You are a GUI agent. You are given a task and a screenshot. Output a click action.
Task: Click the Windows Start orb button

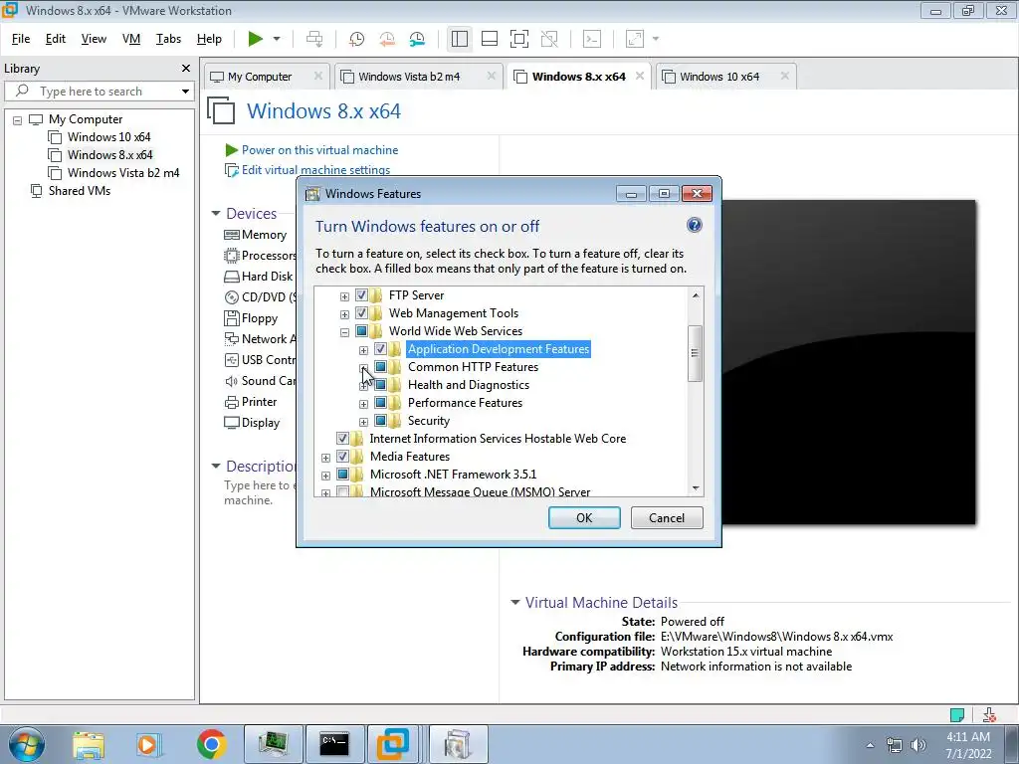26,744
